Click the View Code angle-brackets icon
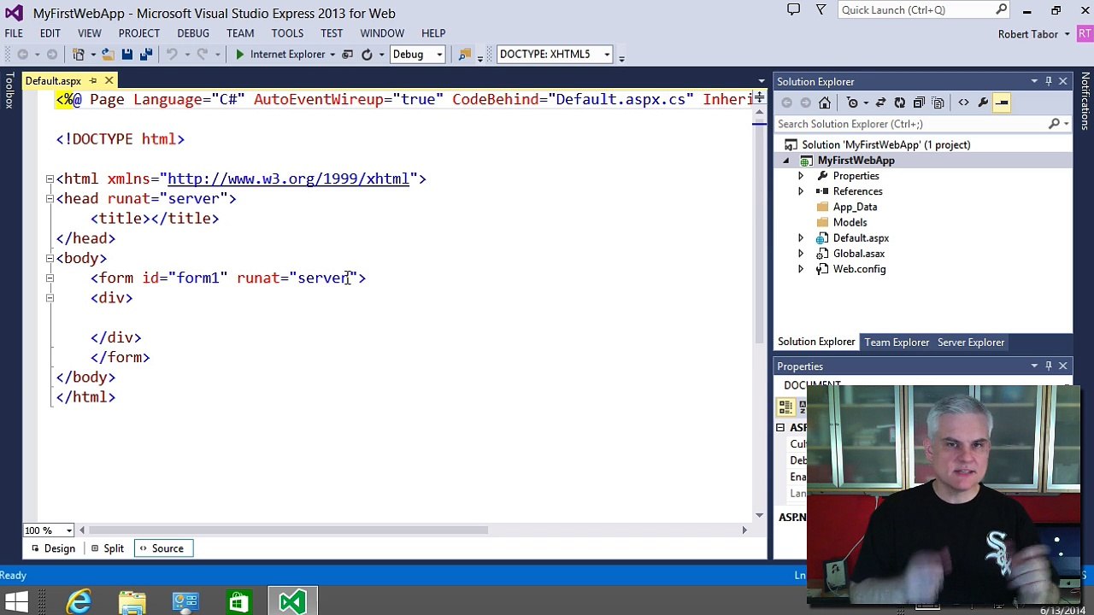The image size is (1094, 615). [x=963, y=102]
